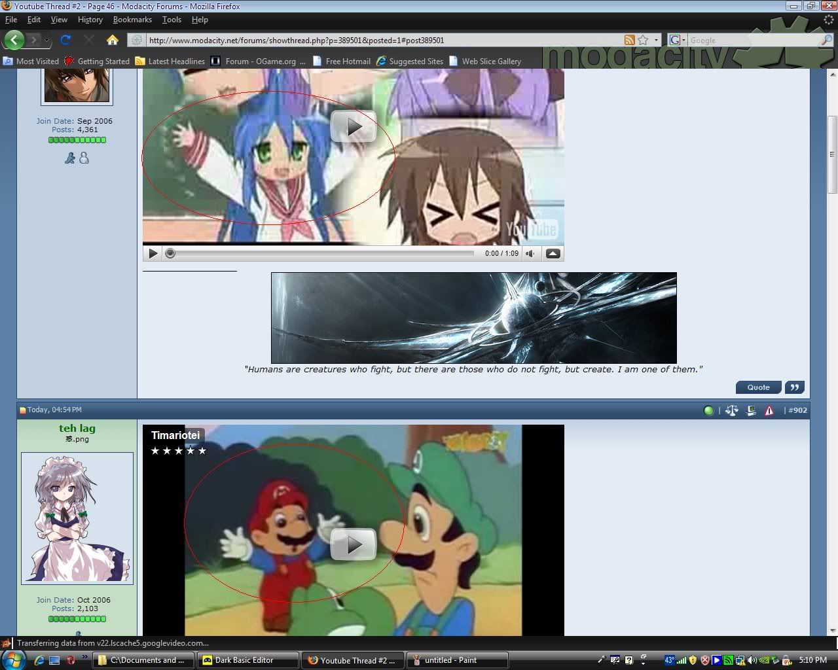
Task: Click the green online status dot on post #902
Action: 708,410
